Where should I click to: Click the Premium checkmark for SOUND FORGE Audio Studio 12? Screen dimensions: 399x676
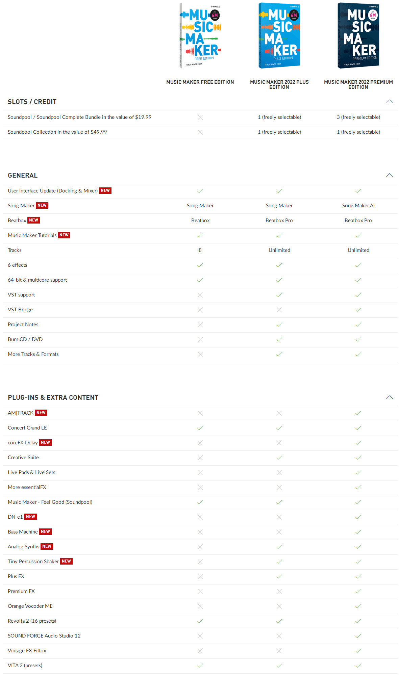[358, 636]
